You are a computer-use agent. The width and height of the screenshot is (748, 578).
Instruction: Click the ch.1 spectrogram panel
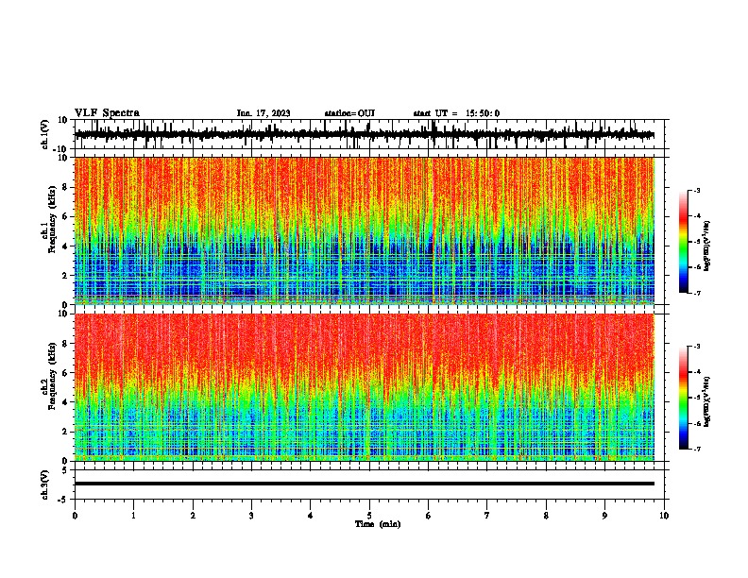coord(365,230)
